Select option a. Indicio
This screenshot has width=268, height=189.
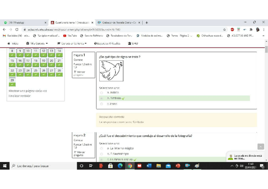coord(101,93)
